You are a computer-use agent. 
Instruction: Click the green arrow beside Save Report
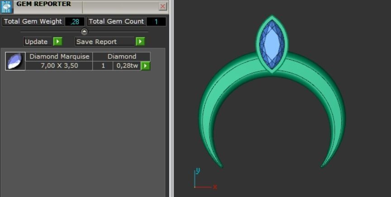[x=140, y=42]
